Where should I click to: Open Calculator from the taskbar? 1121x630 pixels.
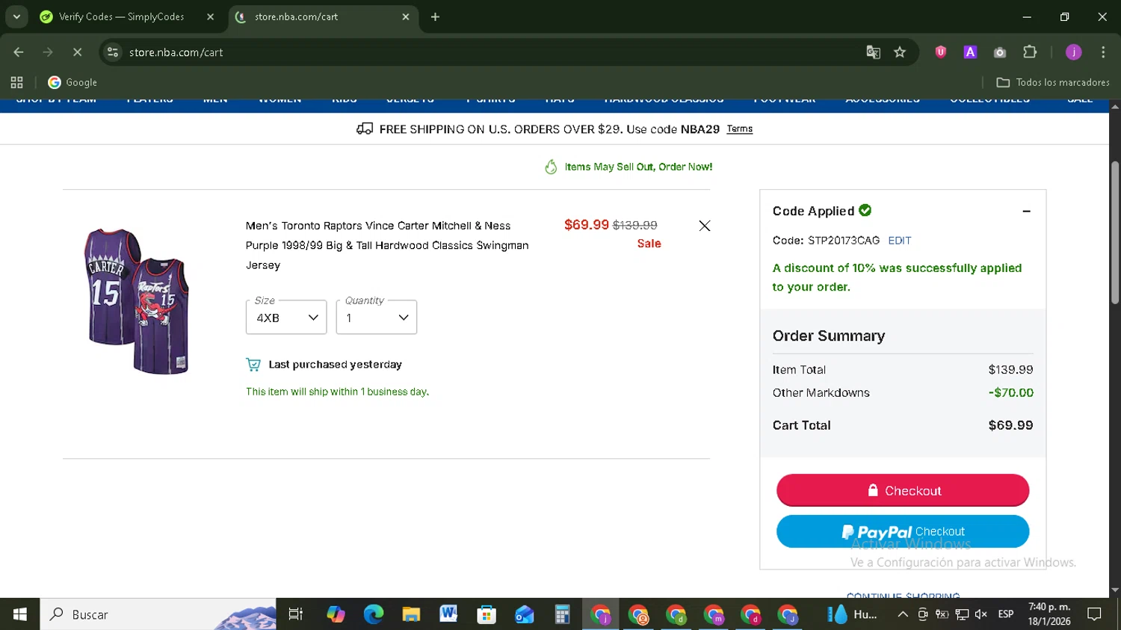[x=562, y=614]
